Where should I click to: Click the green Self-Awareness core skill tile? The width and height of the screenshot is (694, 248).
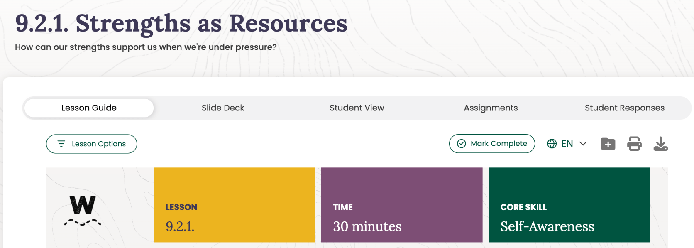(x=569, y=205)
